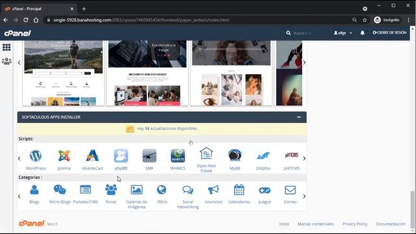The height and width of the screenshot is (234, 416).
Task: Open the Social Networking category
Action: [188, 196]
